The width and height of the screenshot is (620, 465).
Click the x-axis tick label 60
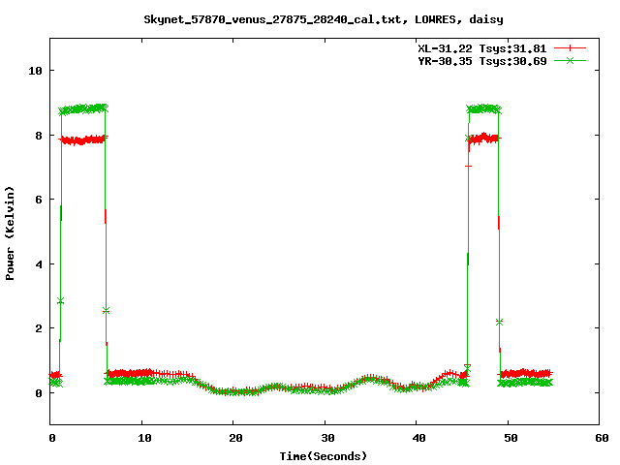602,438
